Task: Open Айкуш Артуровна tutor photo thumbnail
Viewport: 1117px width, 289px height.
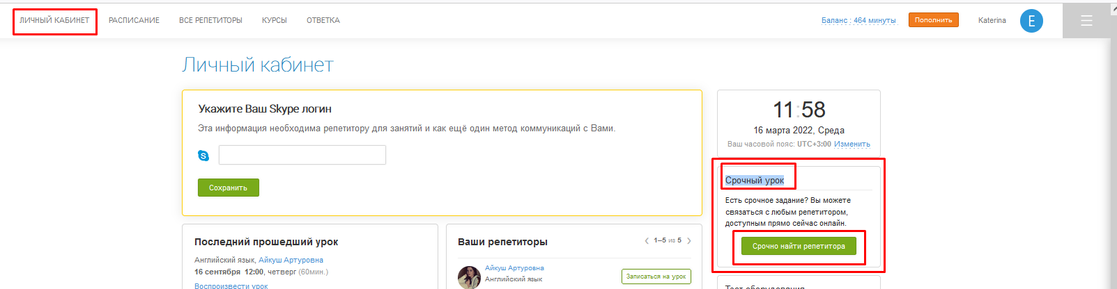Action: coord(469,276)
